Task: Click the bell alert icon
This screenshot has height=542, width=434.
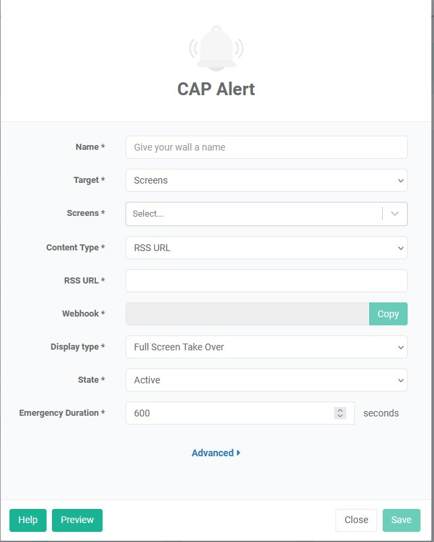Action: tap(216, 47)
